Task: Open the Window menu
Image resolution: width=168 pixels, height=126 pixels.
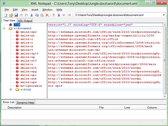Action: [x=47, y=10]
